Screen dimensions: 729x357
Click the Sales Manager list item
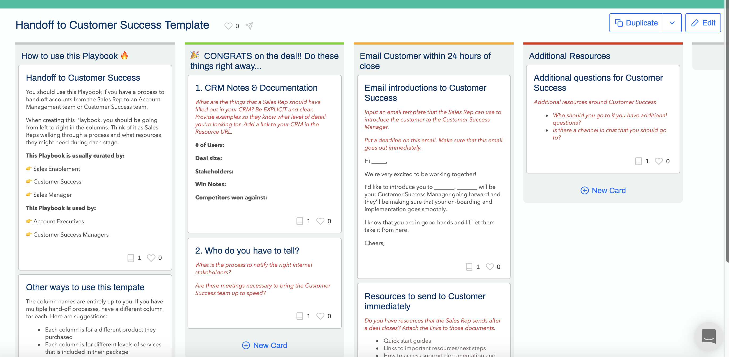pos(53,195)
